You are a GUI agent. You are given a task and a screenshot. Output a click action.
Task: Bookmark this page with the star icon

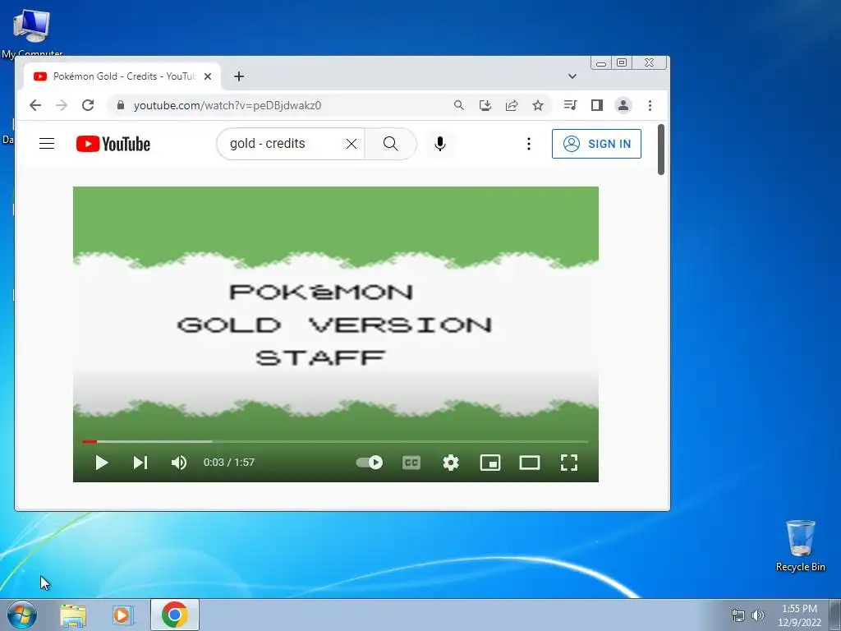coord(538,105)
